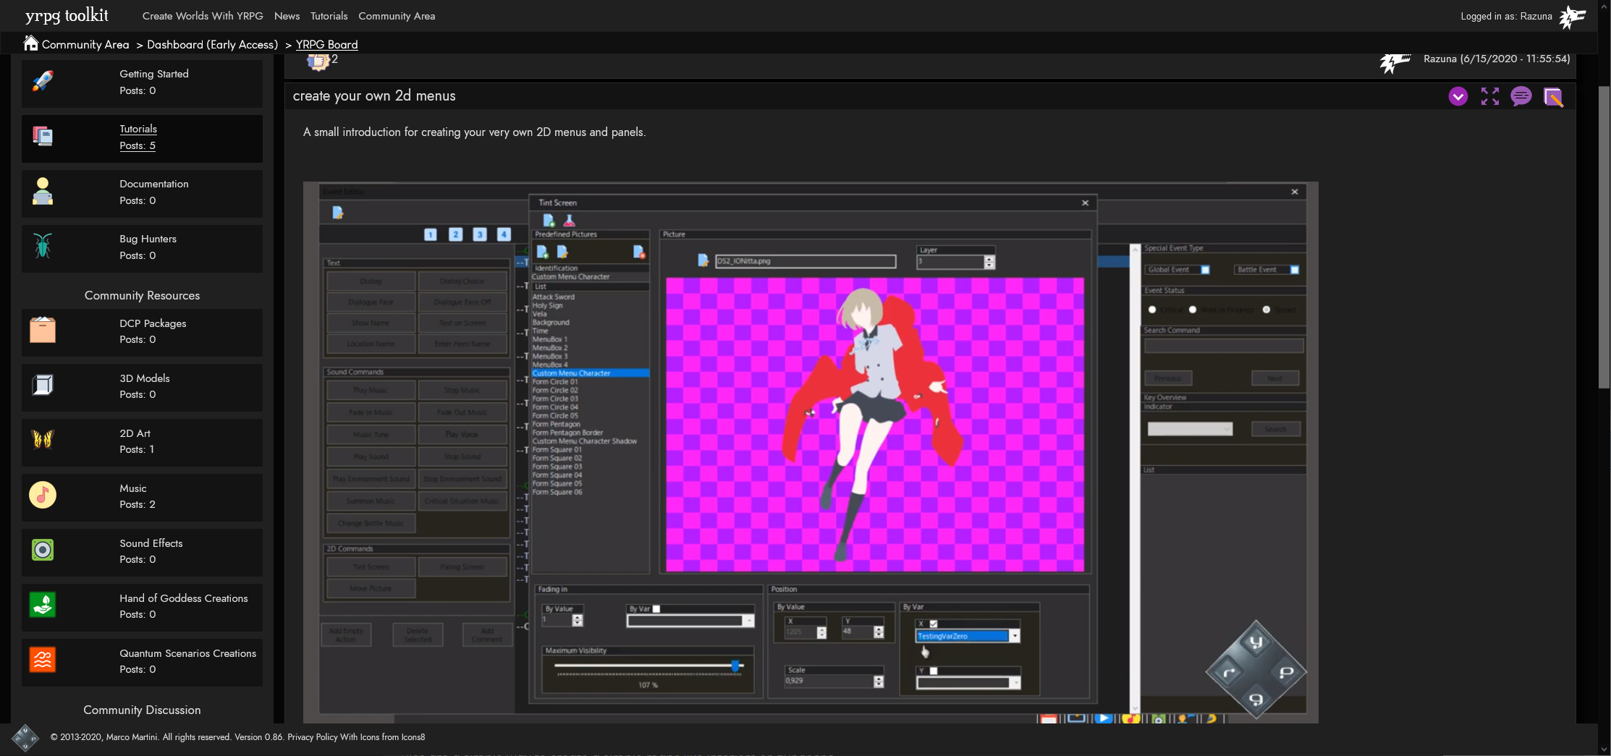Image resolution: width=1611 pixels, height=756 pixels.
Task: Select Custom Menu Character in picture list
Action: (x=590, y=373)
